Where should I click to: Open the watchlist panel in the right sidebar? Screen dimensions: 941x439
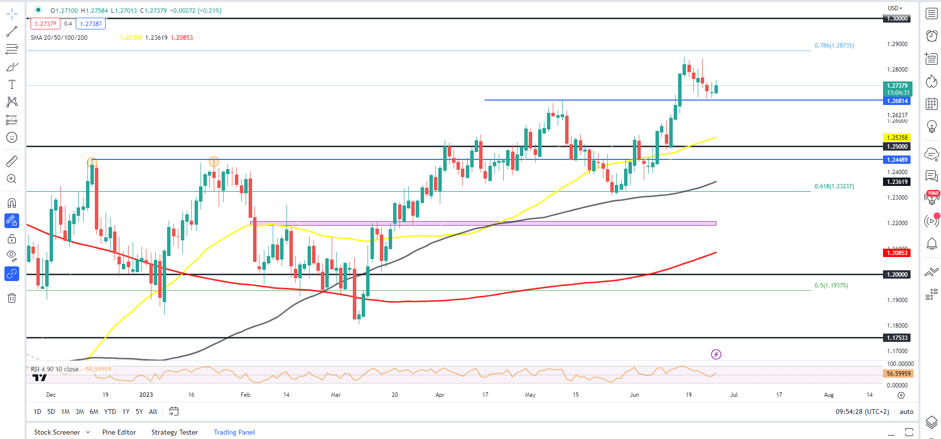(931, 14)
